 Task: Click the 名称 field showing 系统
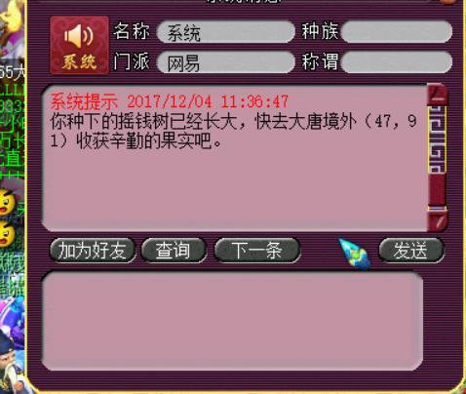225,32
